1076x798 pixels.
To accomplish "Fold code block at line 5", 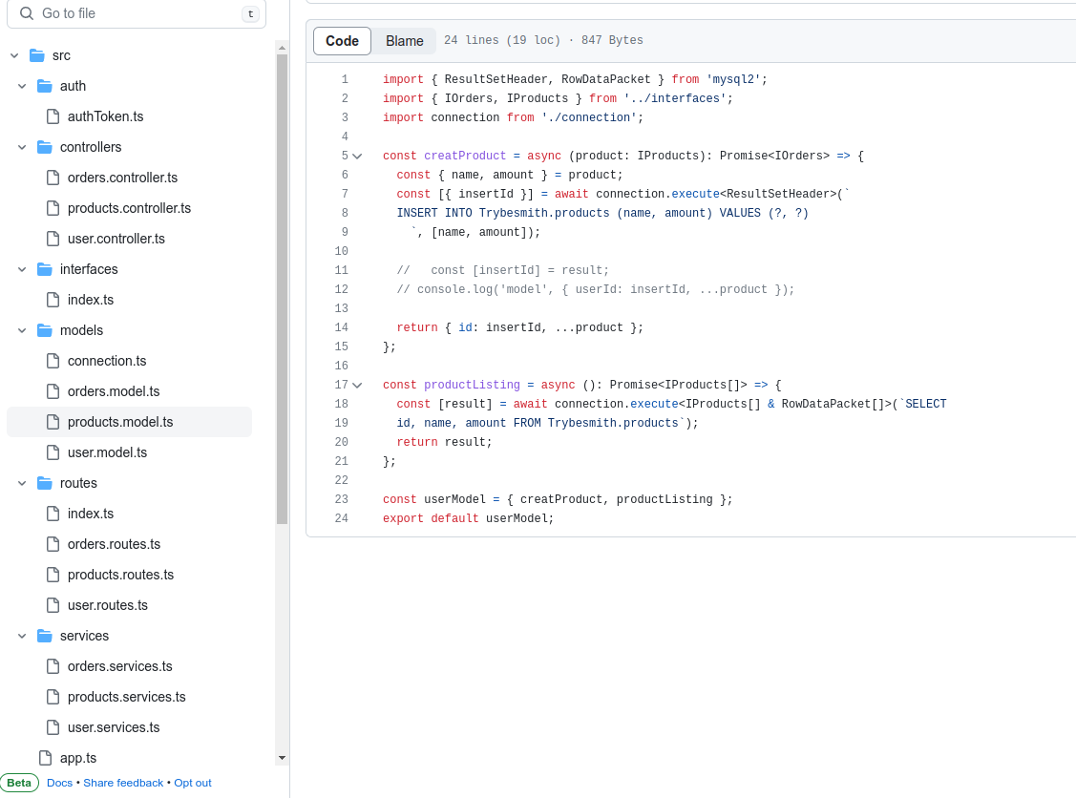I will 357,156.
